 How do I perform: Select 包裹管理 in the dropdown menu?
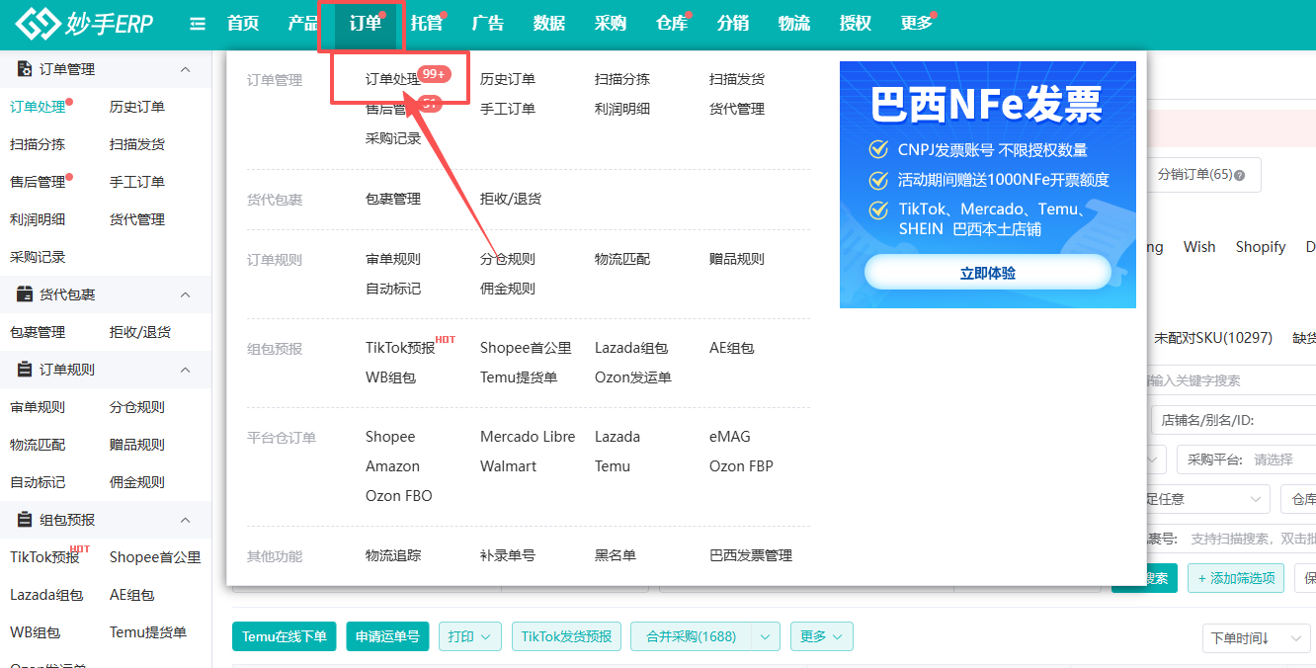[393, 199]
